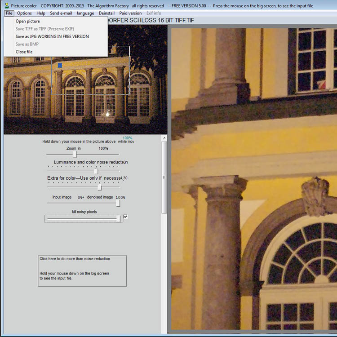Open the Options menu
The width and height of the screenshot is (337, 337).
pyautogui.click(x=24, y=13)
